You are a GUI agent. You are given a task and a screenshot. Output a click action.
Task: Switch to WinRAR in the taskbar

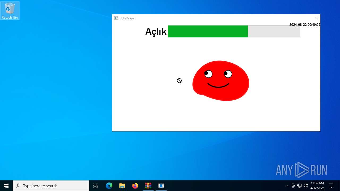pyautogui.click(x=148, y=186)
